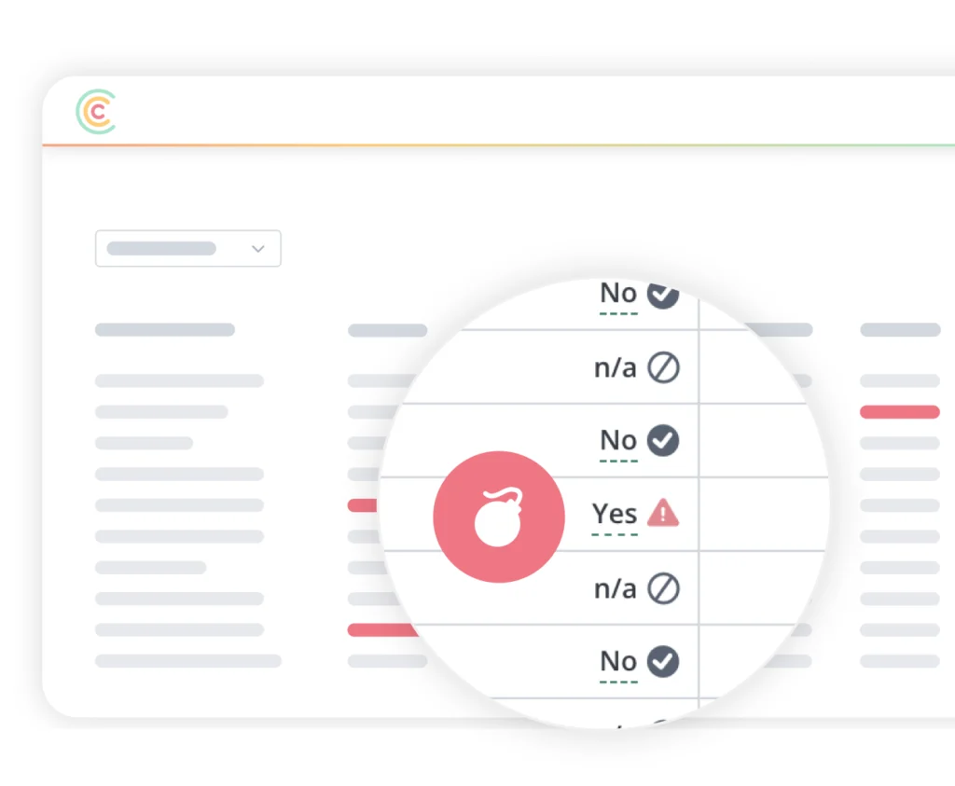Screen dimensions: 955x786
Task: Click the red bar left of the bomb
Action: click(x=362, y=505)
